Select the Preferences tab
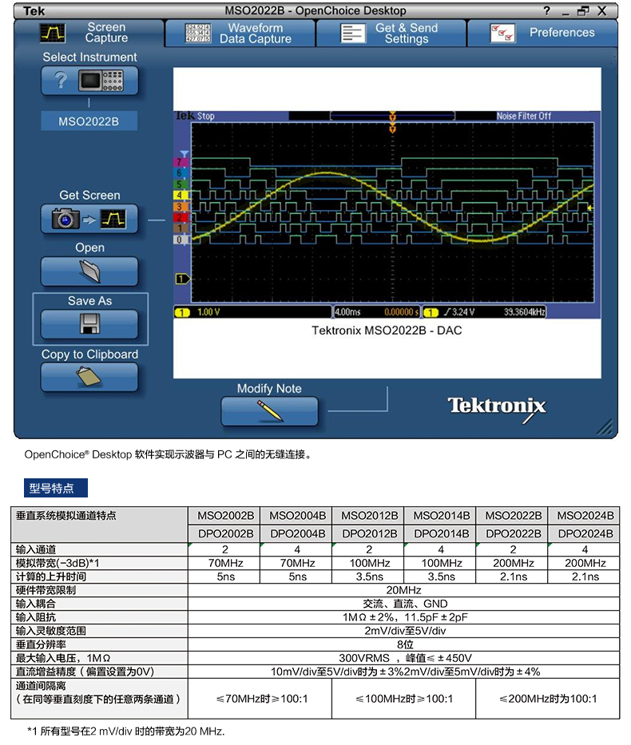 (x=543, y=33)
